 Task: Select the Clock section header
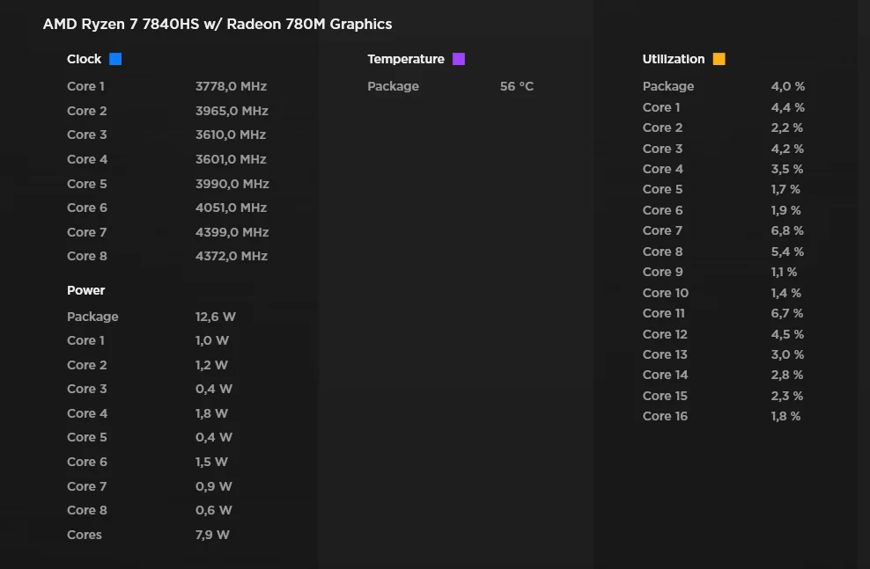pyautogui.click(x=85, y=60)
